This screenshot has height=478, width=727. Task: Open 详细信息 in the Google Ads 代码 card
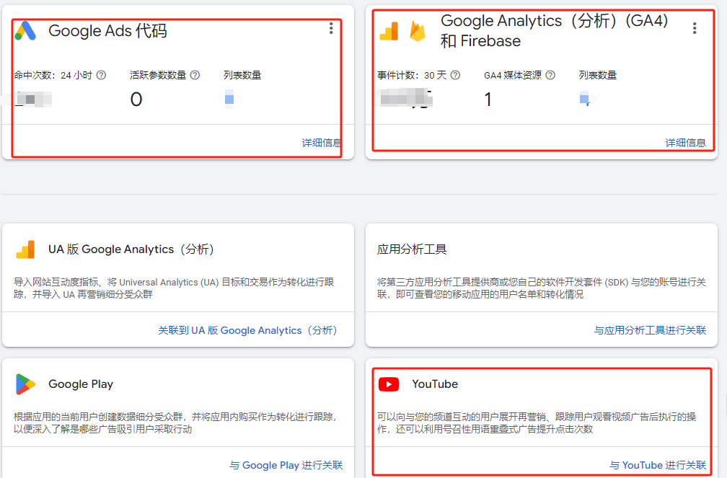pyautogui.click(x=322, y=143)
